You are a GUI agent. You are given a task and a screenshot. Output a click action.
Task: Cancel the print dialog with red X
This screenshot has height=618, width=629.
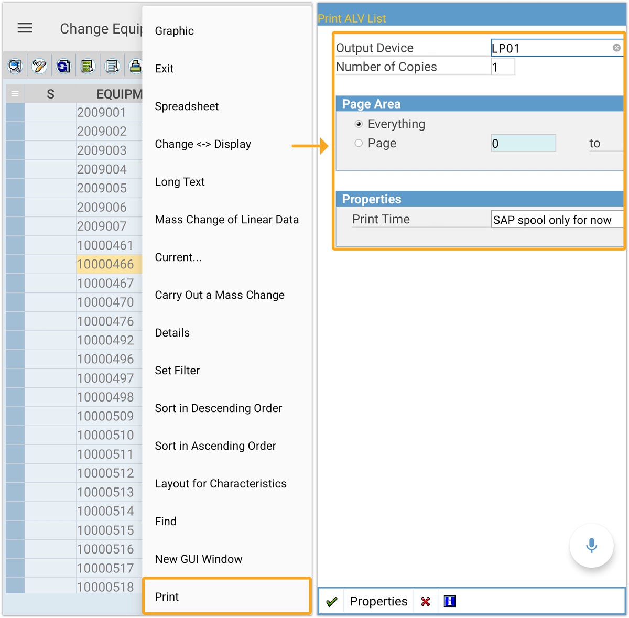[x=425, y=602]
